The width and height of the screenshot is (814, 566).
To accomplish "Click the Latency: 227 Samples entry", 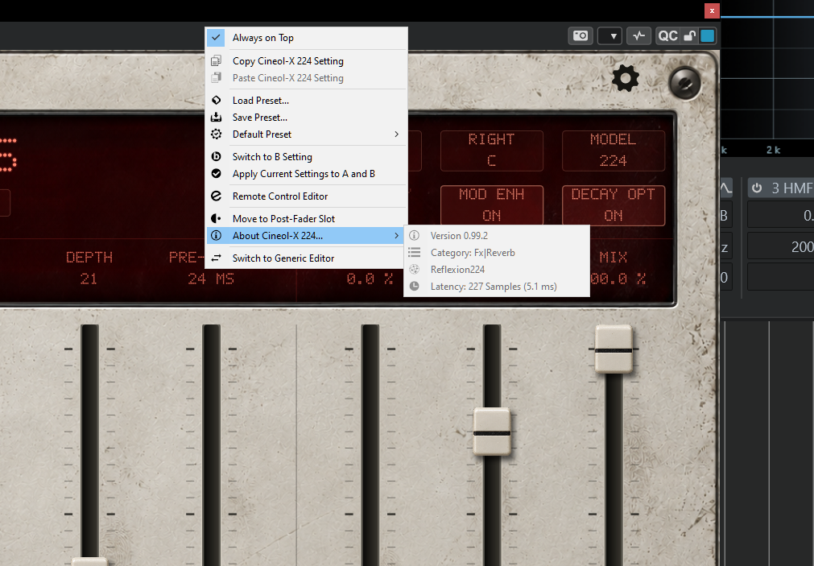I will (x=497, y=287).
